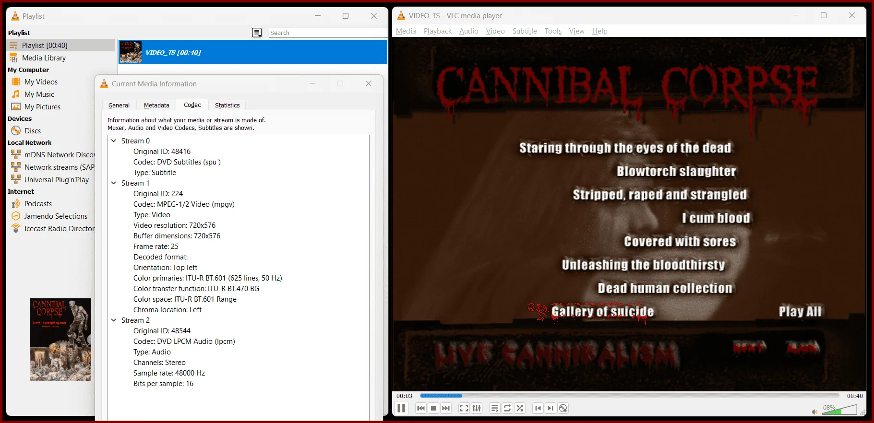Open Media Library in sidebar
This screenshot has width=874, height=423.
click(x=44, y=58)
